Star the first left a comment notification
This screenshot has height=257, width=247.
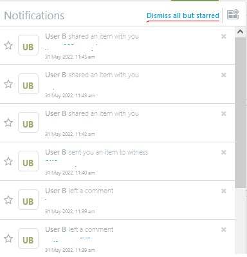[8, 200]
